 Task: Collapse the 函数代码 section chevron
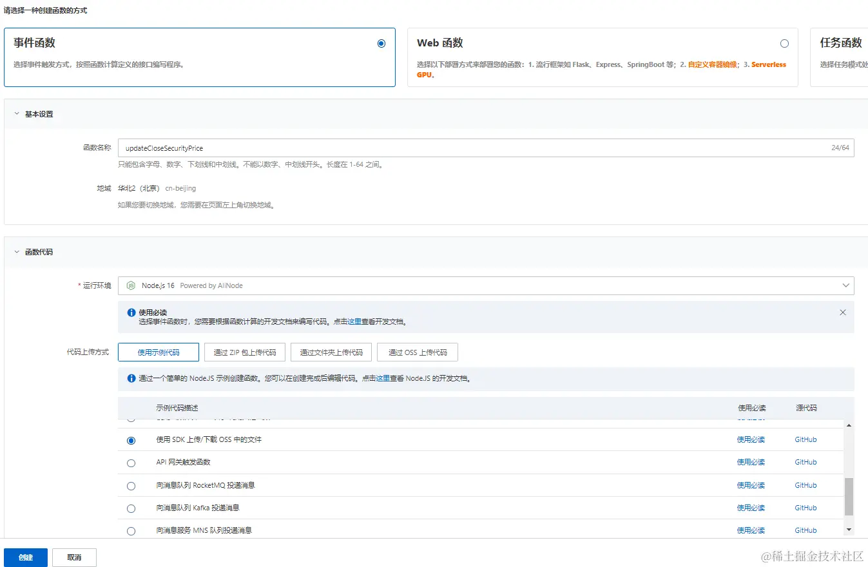point(17,252)
